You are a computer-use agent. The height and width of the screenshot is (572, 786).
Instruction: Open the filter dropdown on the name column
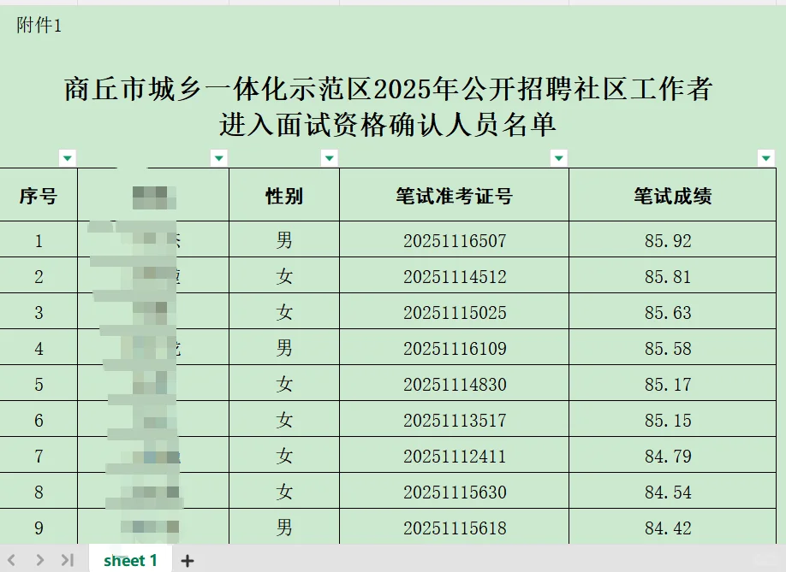tap(218, 158)
